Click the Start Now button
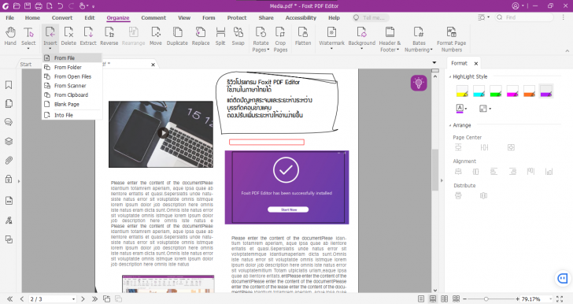573x304 pixels. tap(288, 209)
